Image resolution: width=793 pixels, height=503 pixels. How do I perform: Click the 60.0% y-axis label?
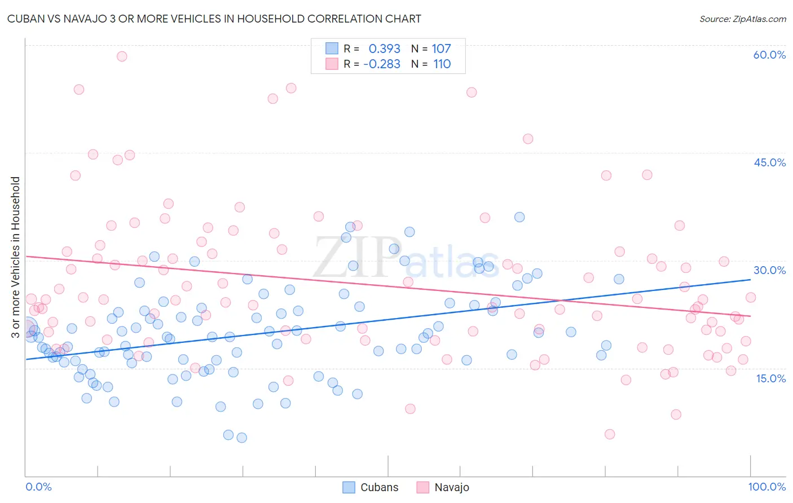[769, 55]
